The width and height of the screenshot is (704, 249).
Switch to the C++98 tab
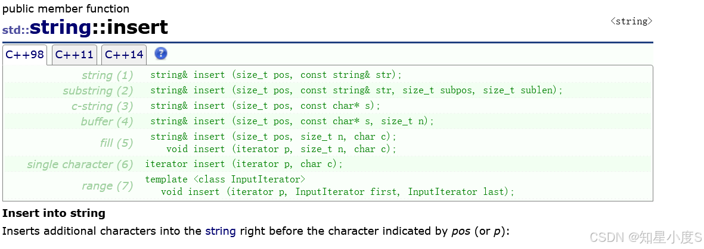pyautogui.click(x=24, y=55)
